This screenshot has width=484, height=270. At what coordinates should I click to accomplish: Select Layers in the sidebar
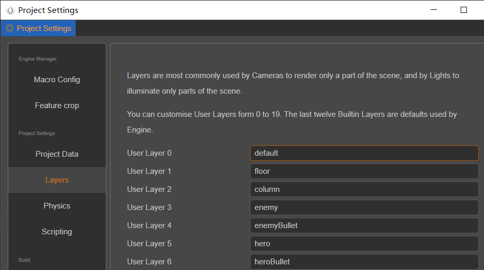(x=57, y=180)
